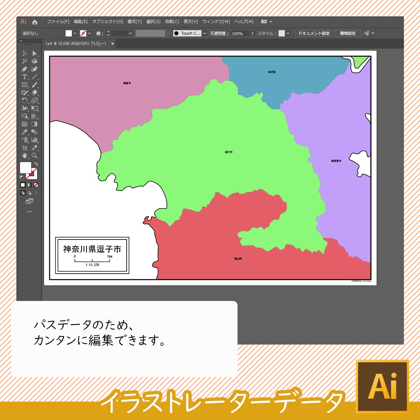Select the Curvature tool

(x=34, y=69)
